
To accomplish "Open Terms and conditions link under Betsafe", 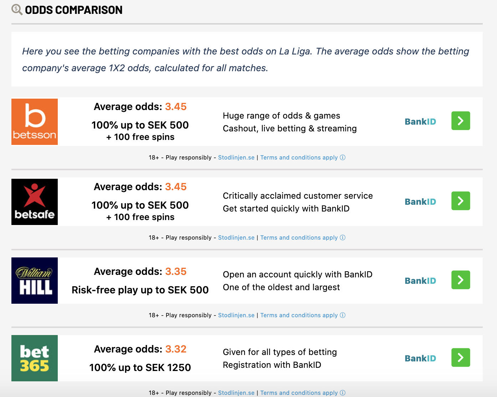I will click(299, 237).
